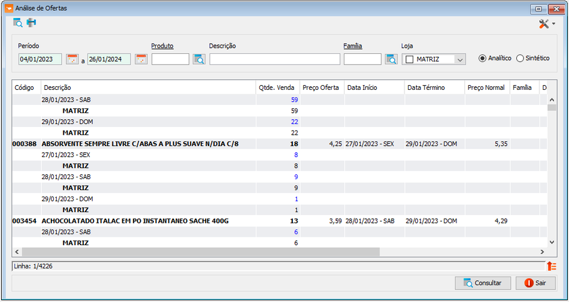569x302 pixels.
Task: Open calendar picker for start date
Action: click(x=72, y=59)
